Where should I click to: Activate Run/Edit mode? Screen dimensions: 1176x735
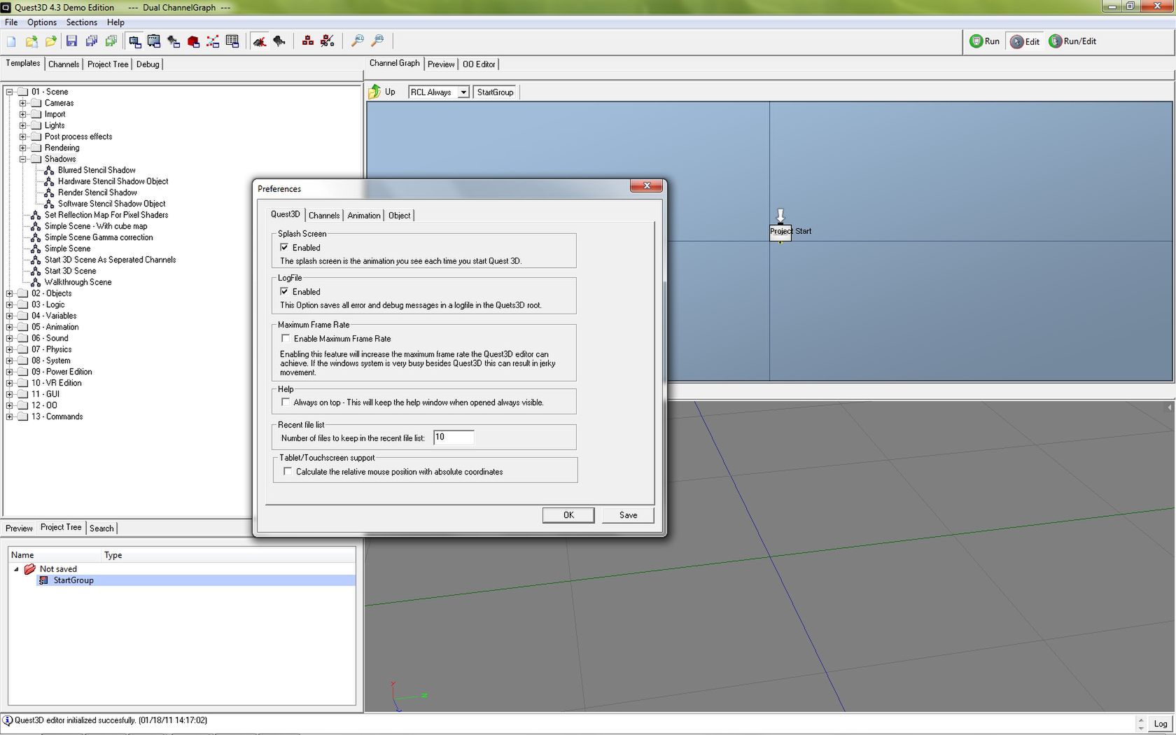point(1073,41)
